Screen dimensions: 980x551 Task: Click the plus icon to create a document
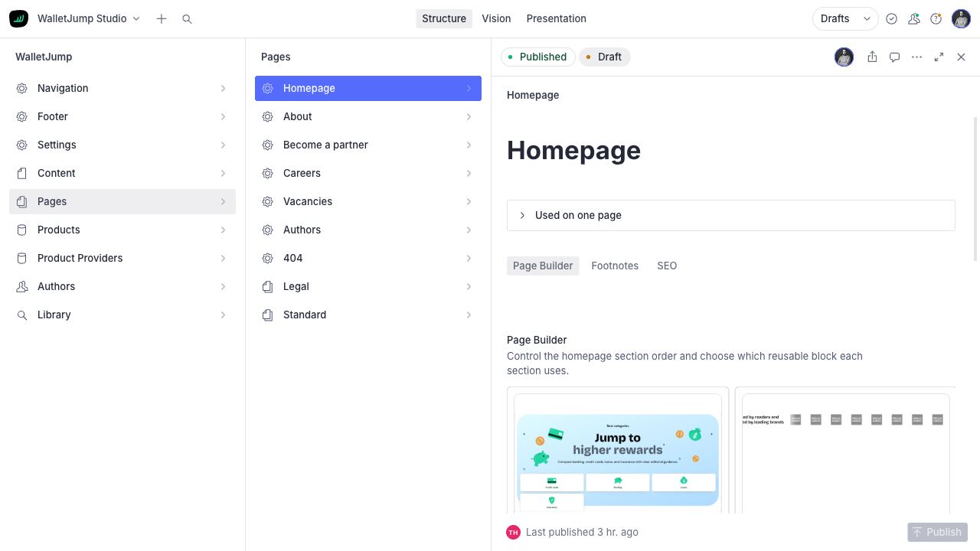pyautogui.click(x=161, y=18)
